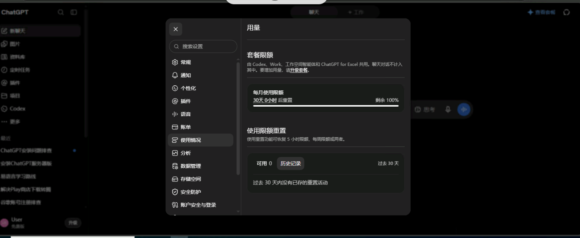Toggle the sidebar with the panel icon
The height and width of the screenshot is (238, 580).
(74, 12)
